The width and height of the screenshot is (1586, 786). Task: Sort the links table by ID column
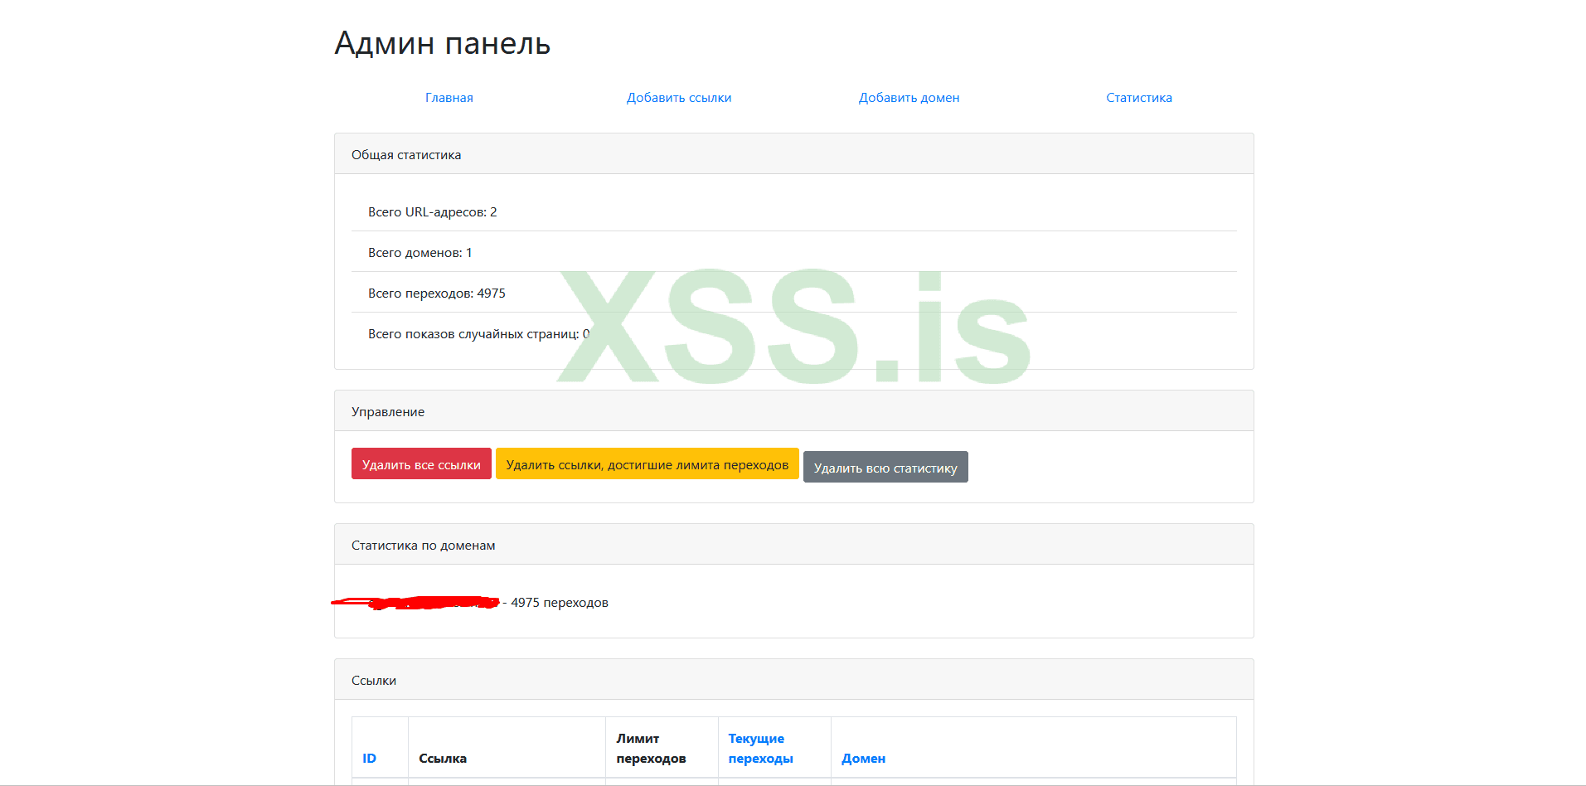(x=370, y=759)
